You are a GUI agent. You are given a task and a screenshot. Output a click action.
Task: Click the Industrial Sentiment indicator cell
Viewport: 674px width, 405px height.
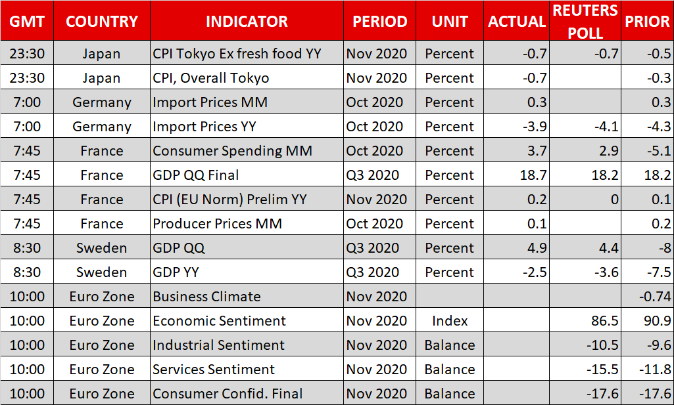218,345
